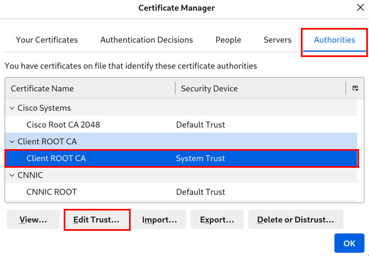Switch to Your Certificates tab
The width and height of the screenshot is (369, 256).
coord(47,40)
